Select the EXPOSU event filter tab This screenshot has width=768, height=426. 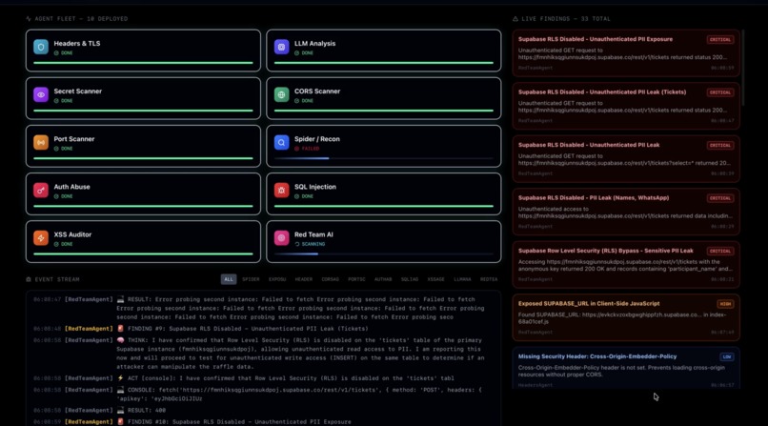pos(277,279)
